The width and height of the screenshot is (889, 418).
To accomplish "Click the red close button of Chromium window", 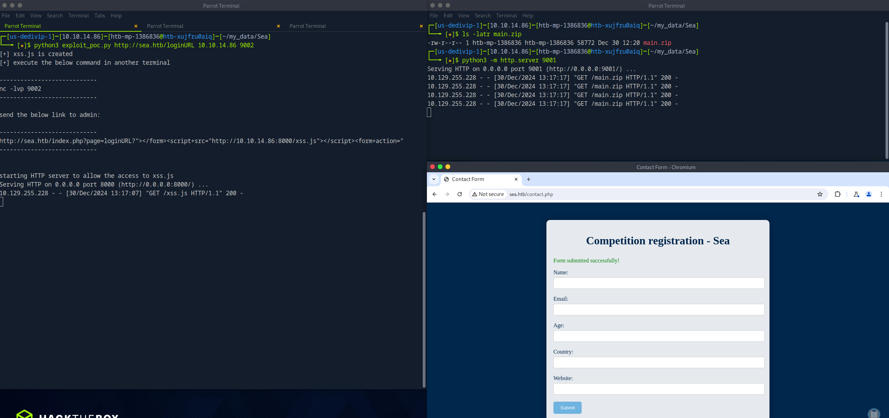I will pos(432,167).
